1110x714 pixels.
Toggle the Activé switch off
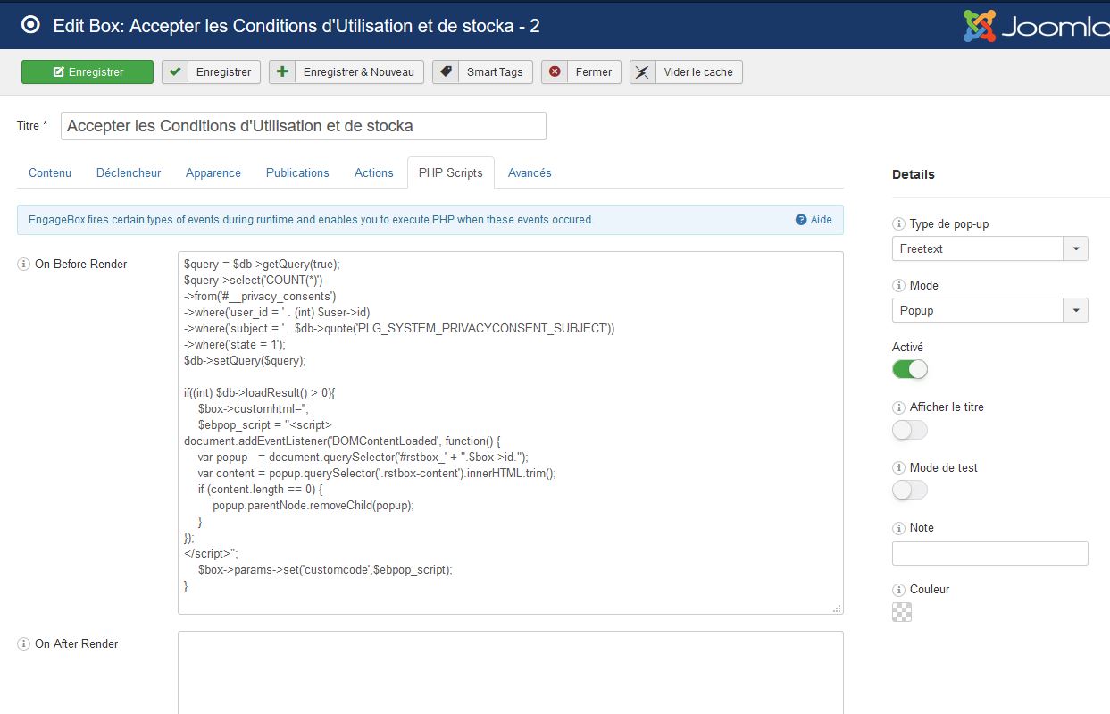tap(910, 369)
